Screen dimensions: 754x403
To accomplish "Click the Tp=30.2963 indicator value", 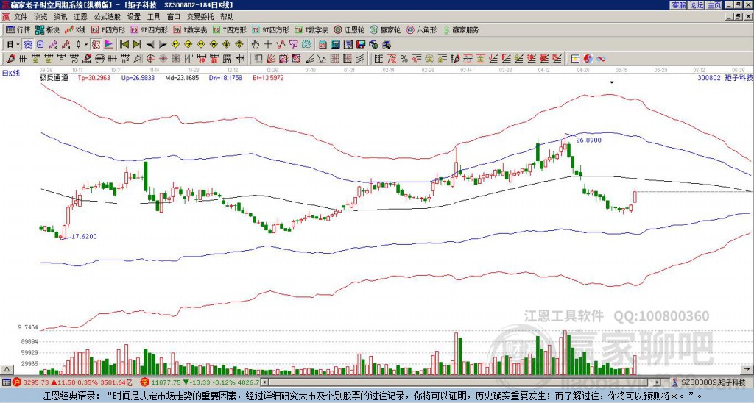I will point(94,77).
